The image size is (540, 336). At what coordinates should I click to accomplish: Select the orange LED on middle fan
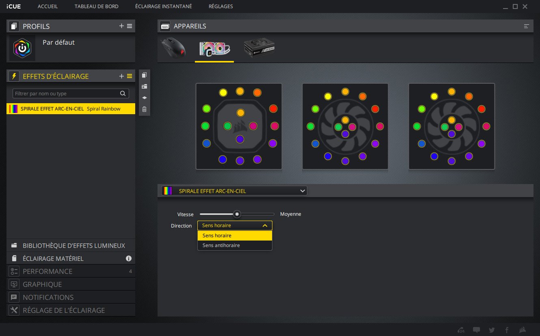(x=363, y=96)
